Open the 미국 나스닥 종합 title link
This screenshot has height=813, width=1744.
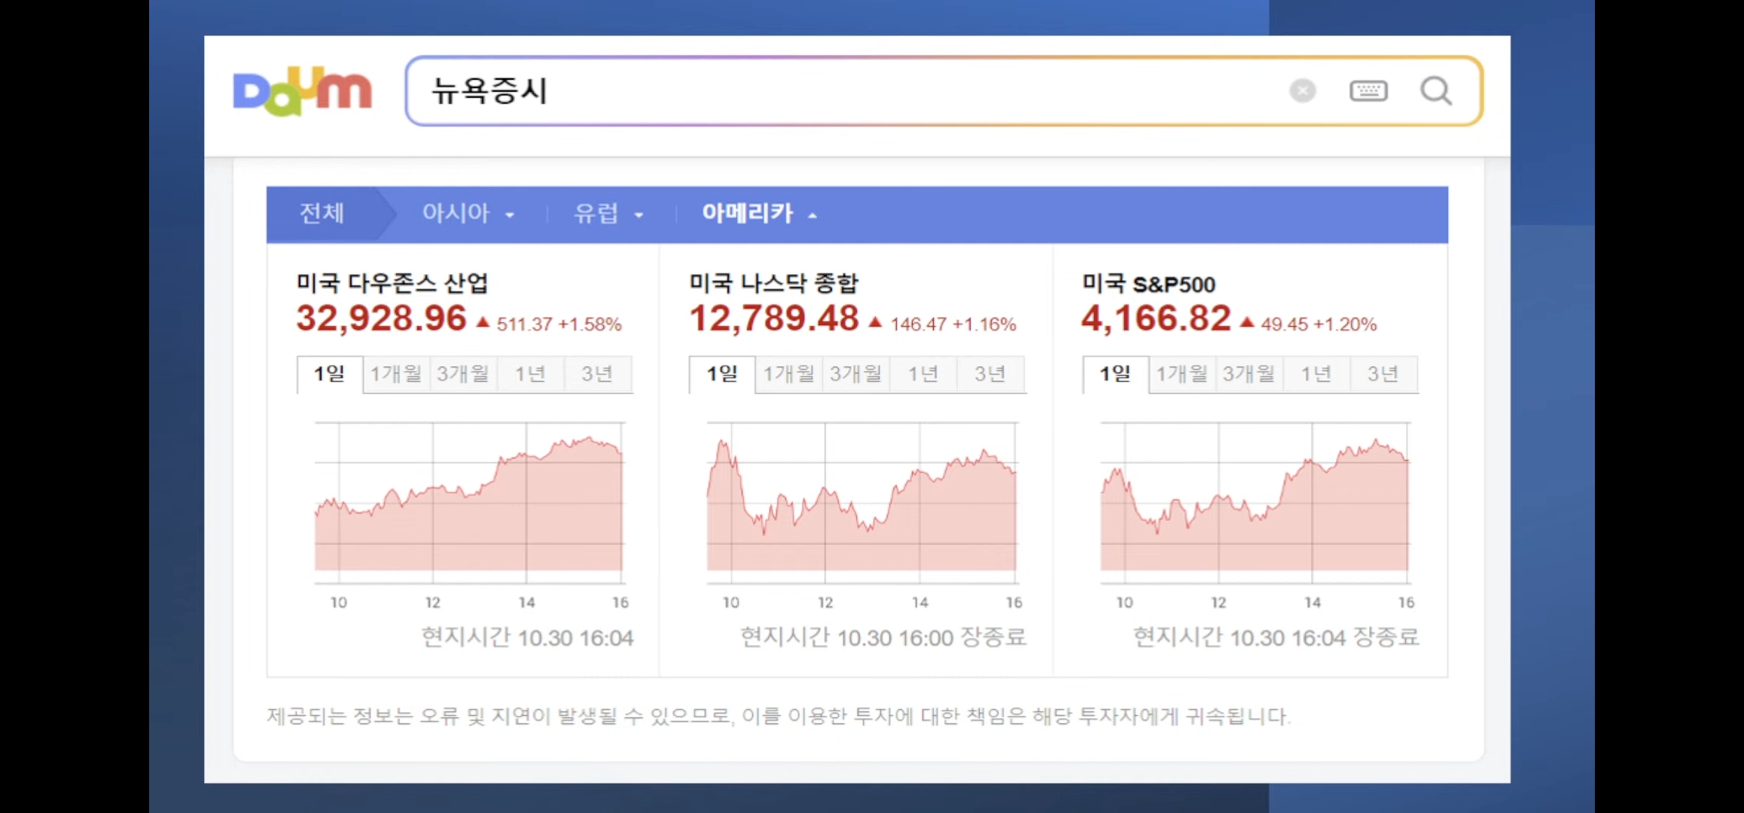[x=774, y=284]
